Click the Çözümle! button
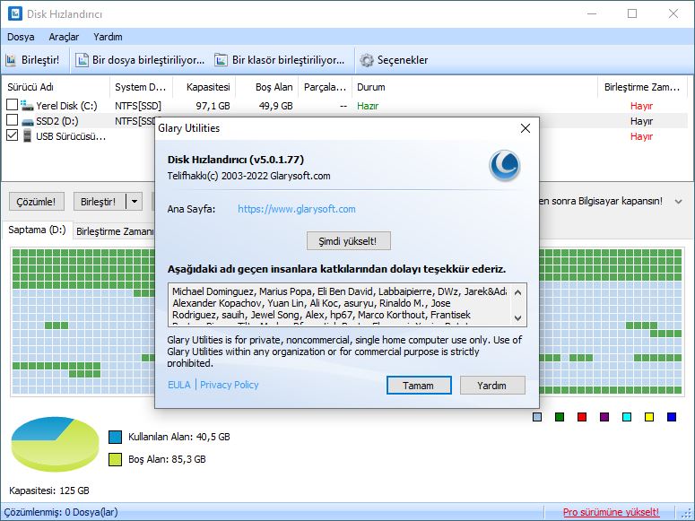This screenshot has width=695, height=521. pos(37,202)
